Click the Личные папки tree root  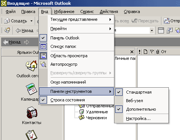[125, 58]
